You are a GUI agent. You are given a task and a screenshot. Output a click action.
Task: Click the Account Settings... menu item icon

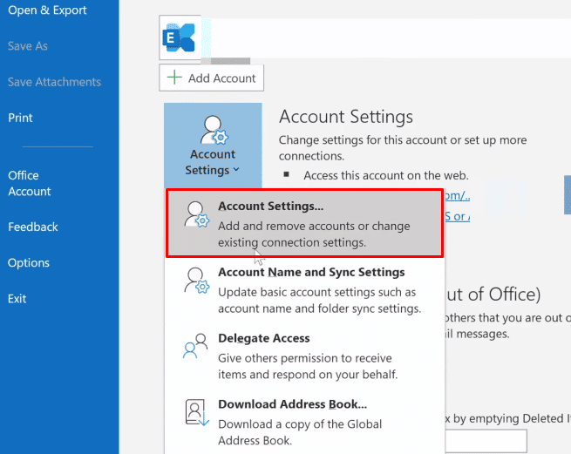click(196, 215)
